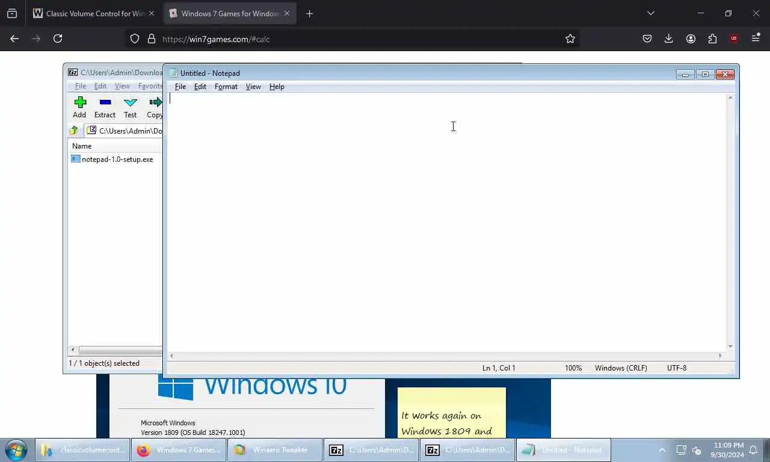Expand the list all tabs dropdown
770x462 pixels.
(650, 13)
